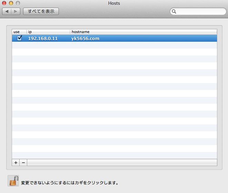Click the forward navigation arrow
Viewport: 228px width, 193px height.
[x=15, y=11]
